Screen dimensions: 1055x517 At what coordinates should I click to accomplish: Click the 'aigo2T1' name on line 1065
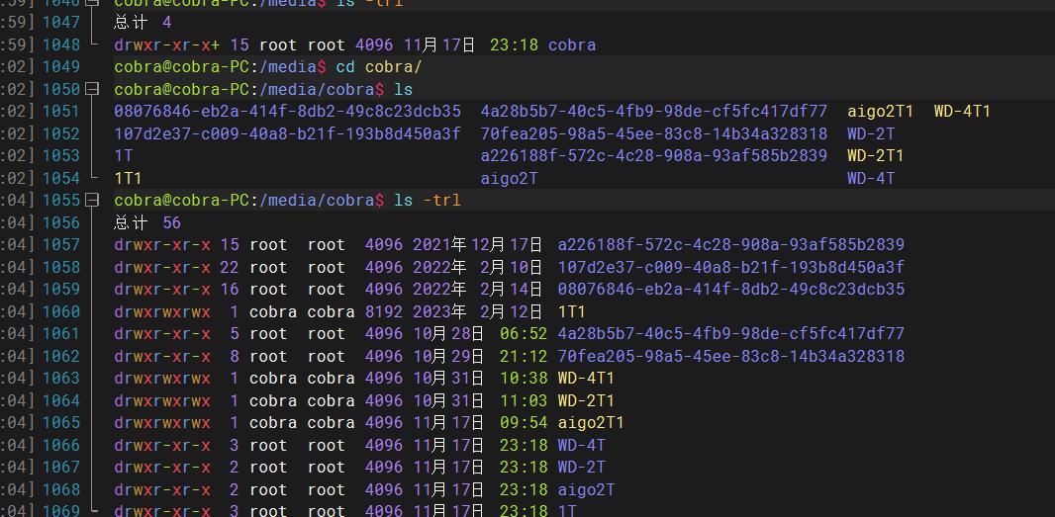(591, 423)
